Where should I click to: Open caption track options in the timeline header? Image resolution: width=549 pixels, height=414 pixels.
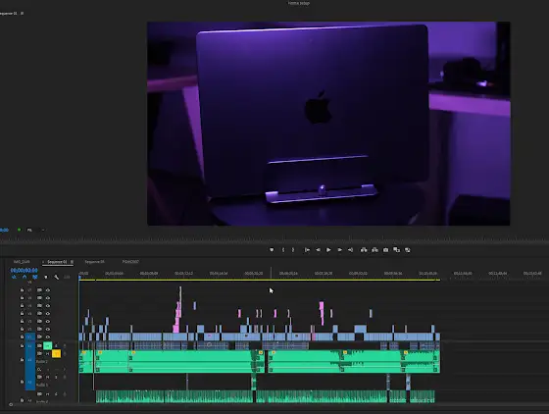click(67, 277)
